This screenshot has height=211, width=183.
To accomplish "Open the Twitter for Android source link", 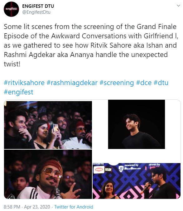I will click(74, 207).
